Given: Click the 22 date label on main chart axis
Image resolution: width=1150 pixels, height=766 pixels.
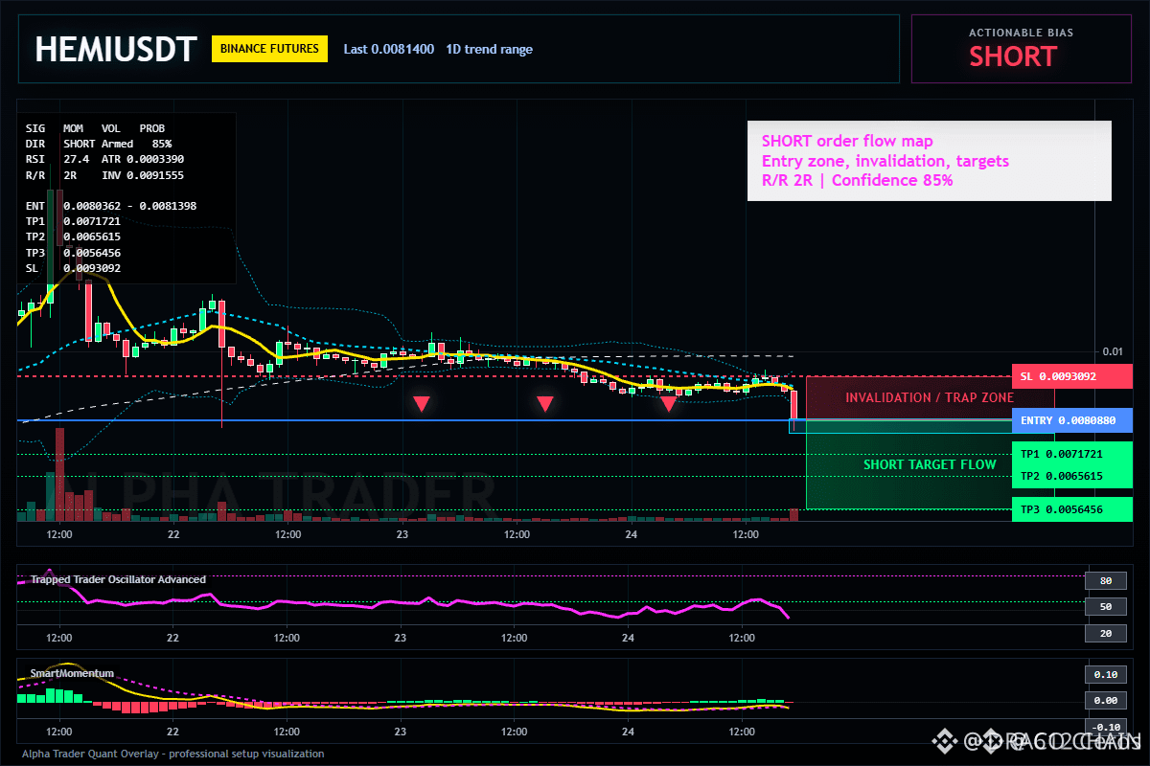Looking at the screenshot, I should 172,533.
